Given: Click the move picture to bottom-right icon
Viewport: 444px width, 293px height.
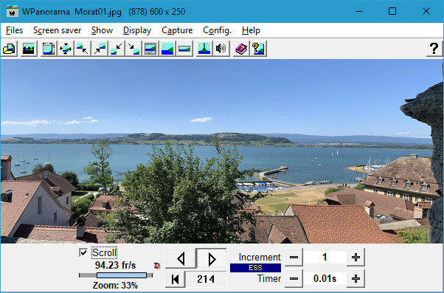Looking at the screenshot, I should [x=133, y=49].
